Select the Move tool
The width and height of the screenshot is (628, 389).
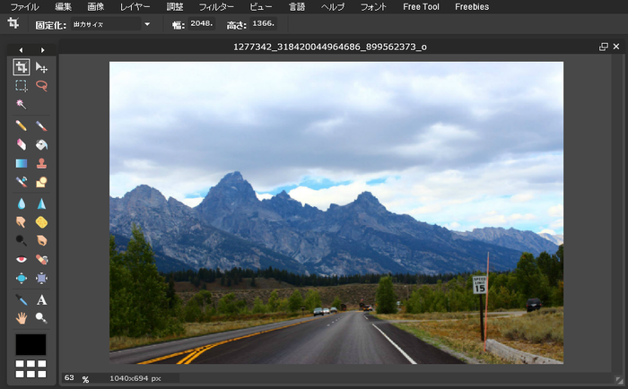pyautogui.click(x=41, y=67)
